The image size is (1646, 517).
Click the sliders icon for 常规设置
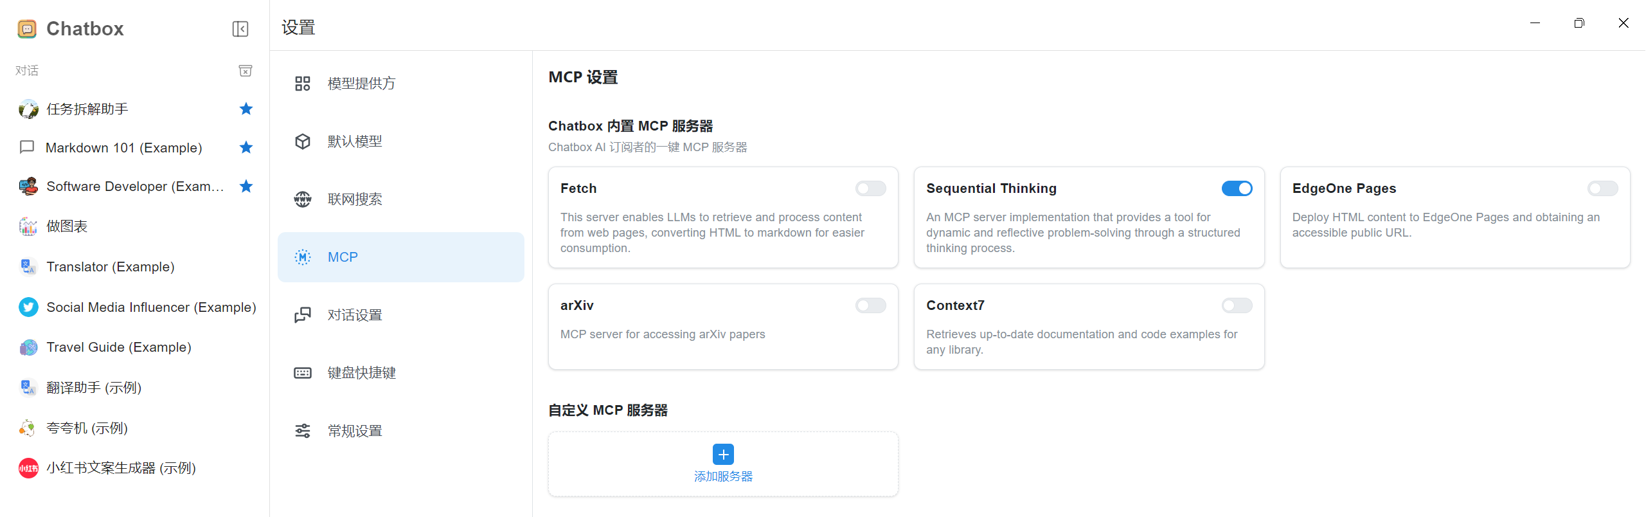pos(303,431)
